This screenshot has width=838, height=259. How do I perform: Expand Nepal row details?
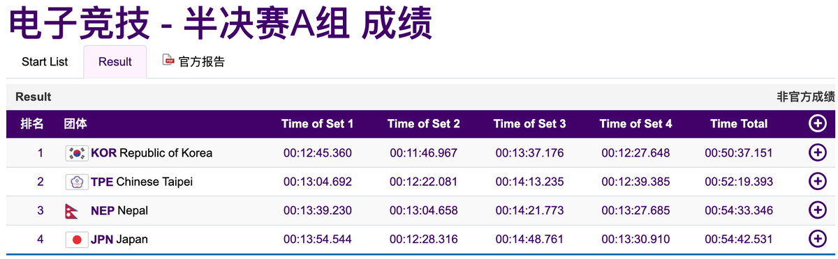tap(817, 210)
